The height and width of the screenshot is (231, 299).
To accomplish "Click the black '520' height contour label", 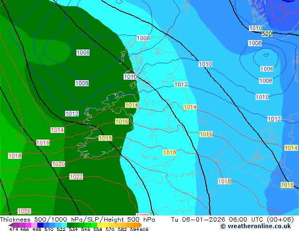I will coord(267,34).
